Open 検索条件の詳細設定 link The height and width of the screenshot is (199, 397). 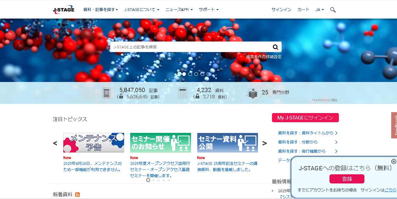pos(264,57)
